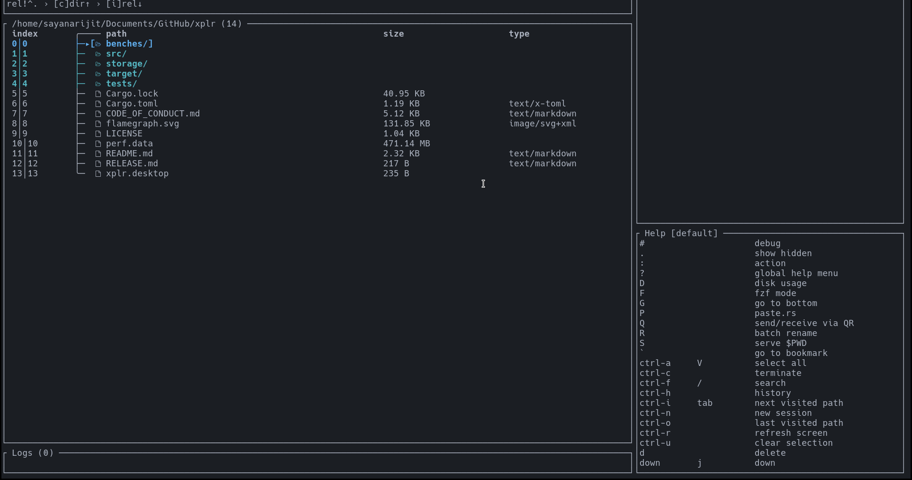Click the xplr.desktop file name
Image resolution: width=912 pixels, height=480 pixels.
pyautogui.click(x=137, y=173)
